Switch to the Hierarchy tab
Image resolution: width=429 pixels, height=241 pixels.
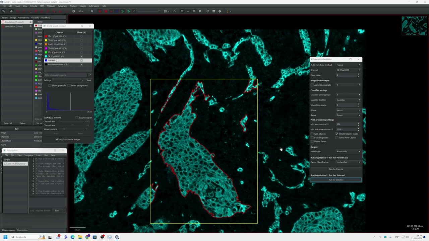[35, 18]
